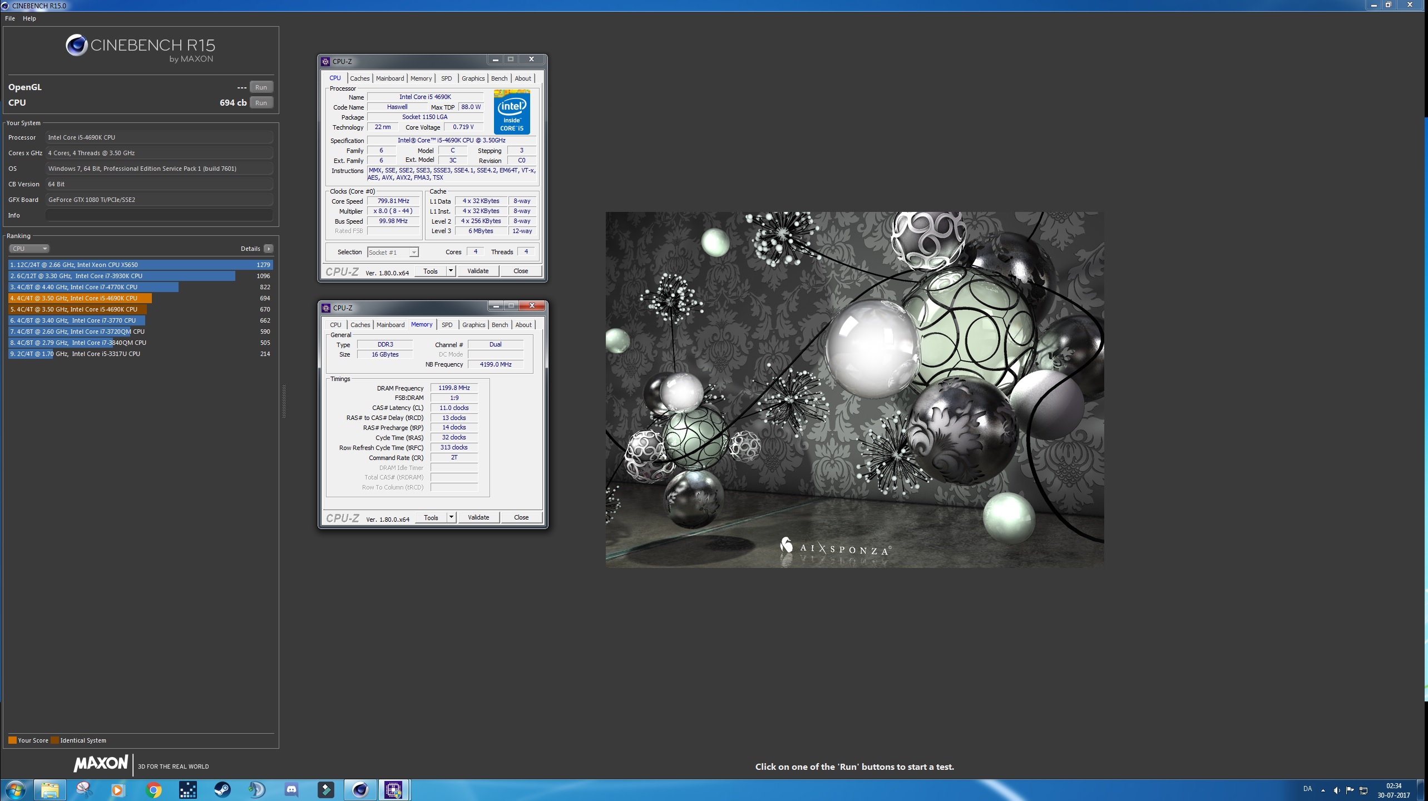
Task: Launch Snipping Tool from the taskbar
Action: (84, 790)
